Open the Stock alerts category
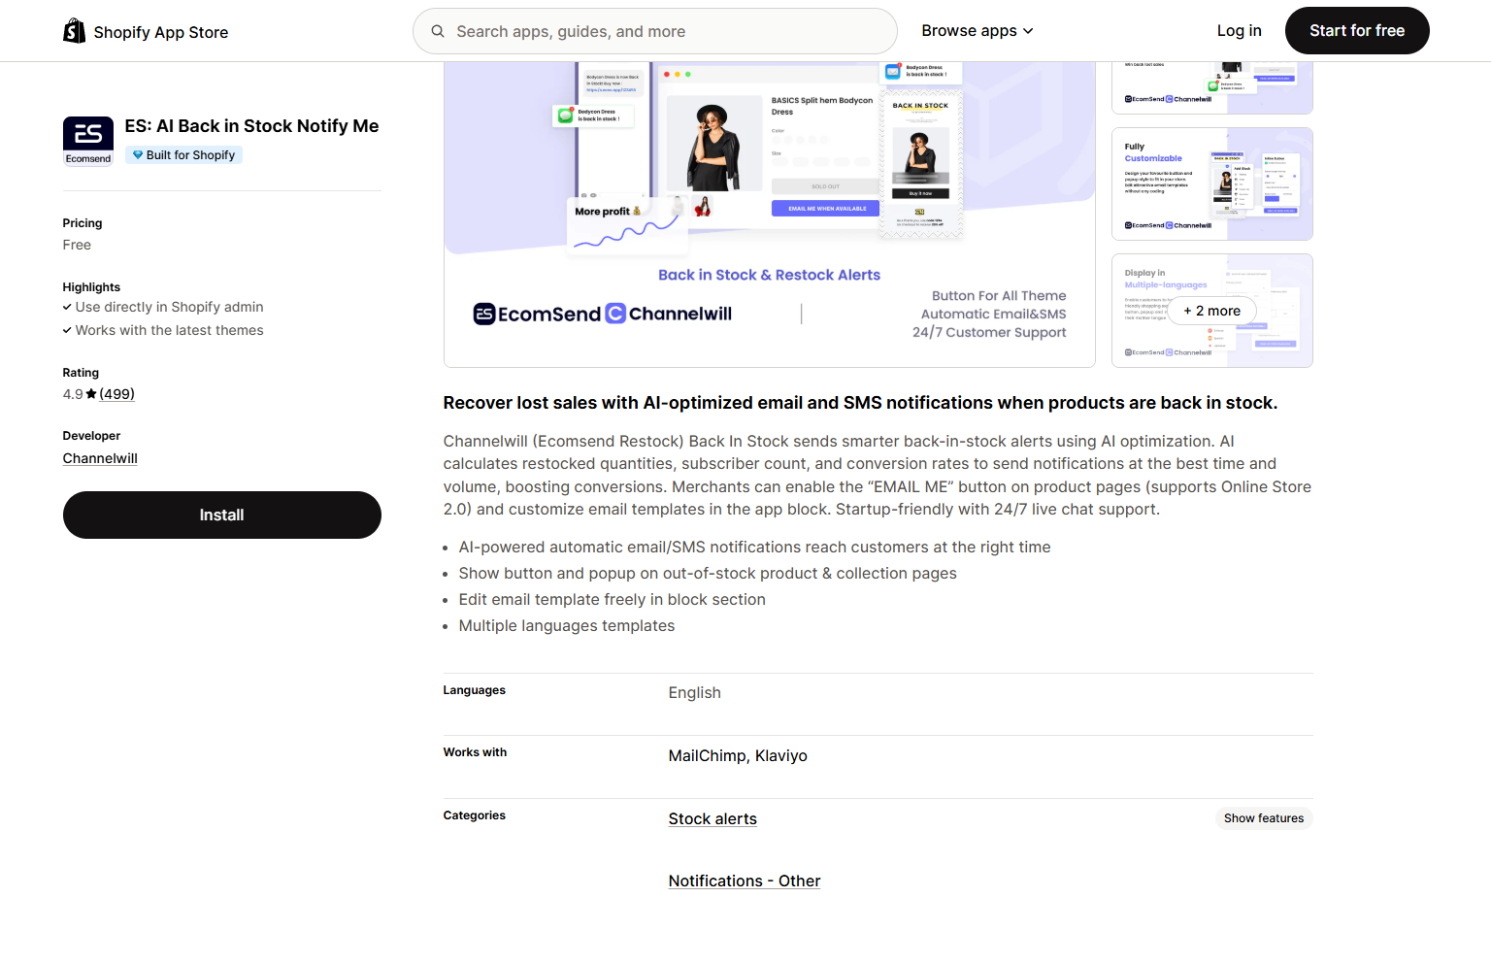This screenshot has width=1491, height=964. point(712,818)
